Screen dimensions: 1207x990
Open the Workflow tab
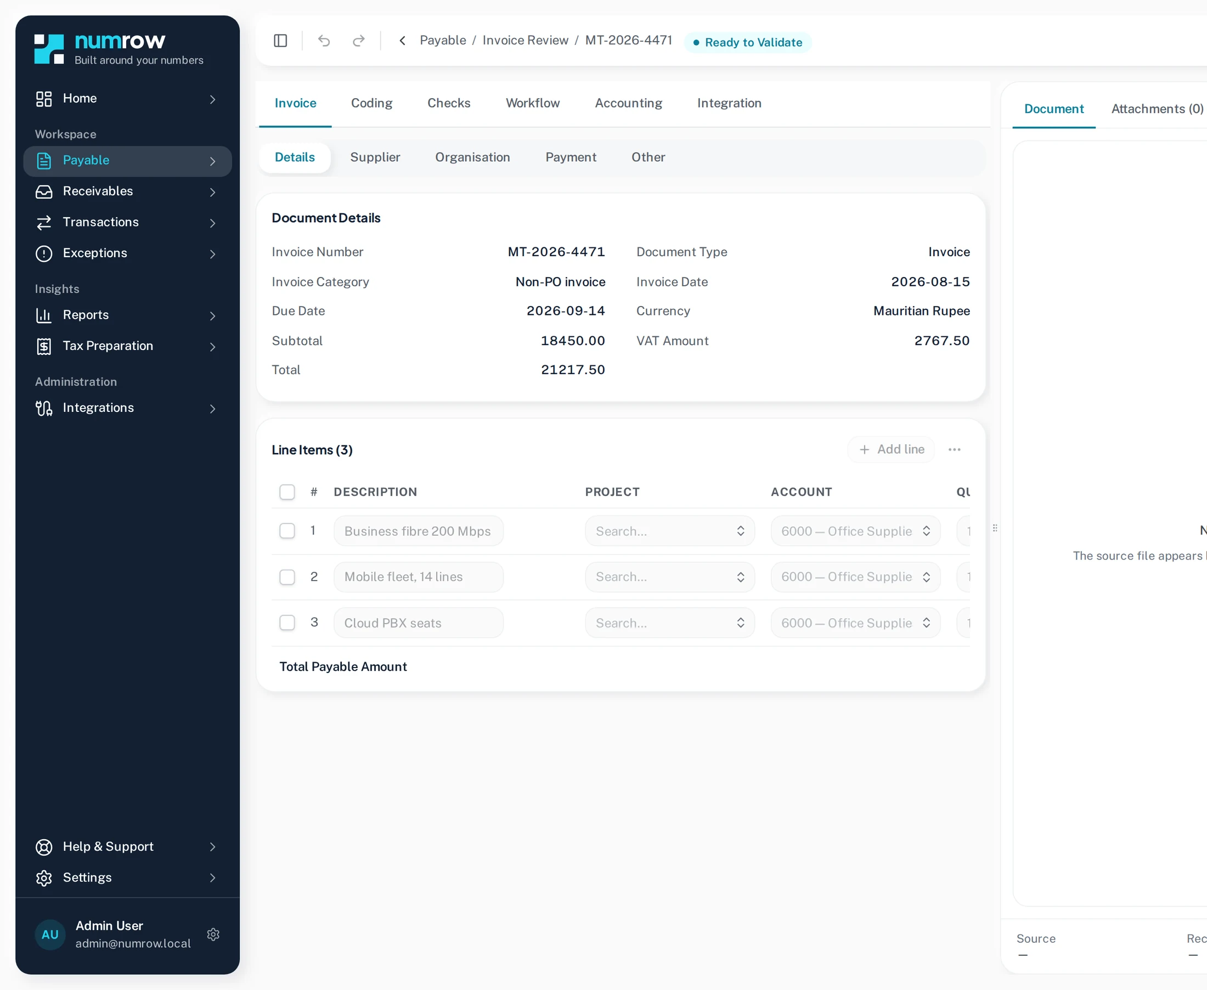point(532,103)
